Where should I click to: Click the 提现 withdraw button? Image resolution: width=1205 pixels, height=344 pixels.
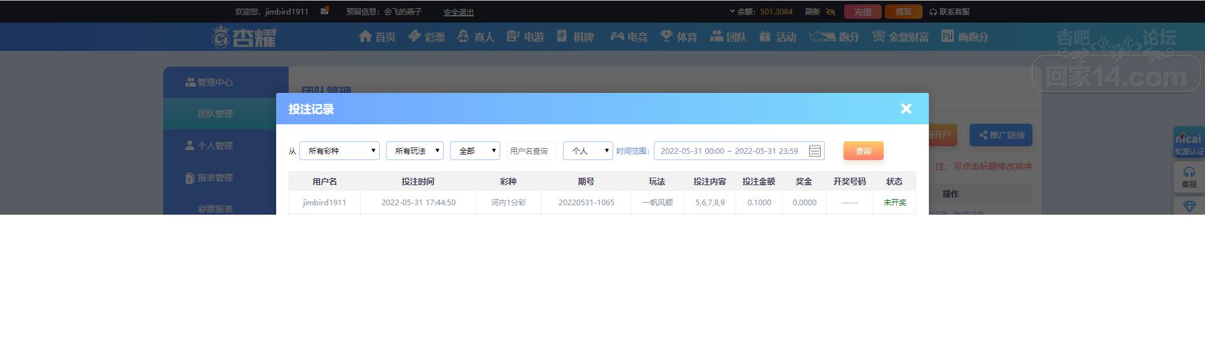[903, 11]
